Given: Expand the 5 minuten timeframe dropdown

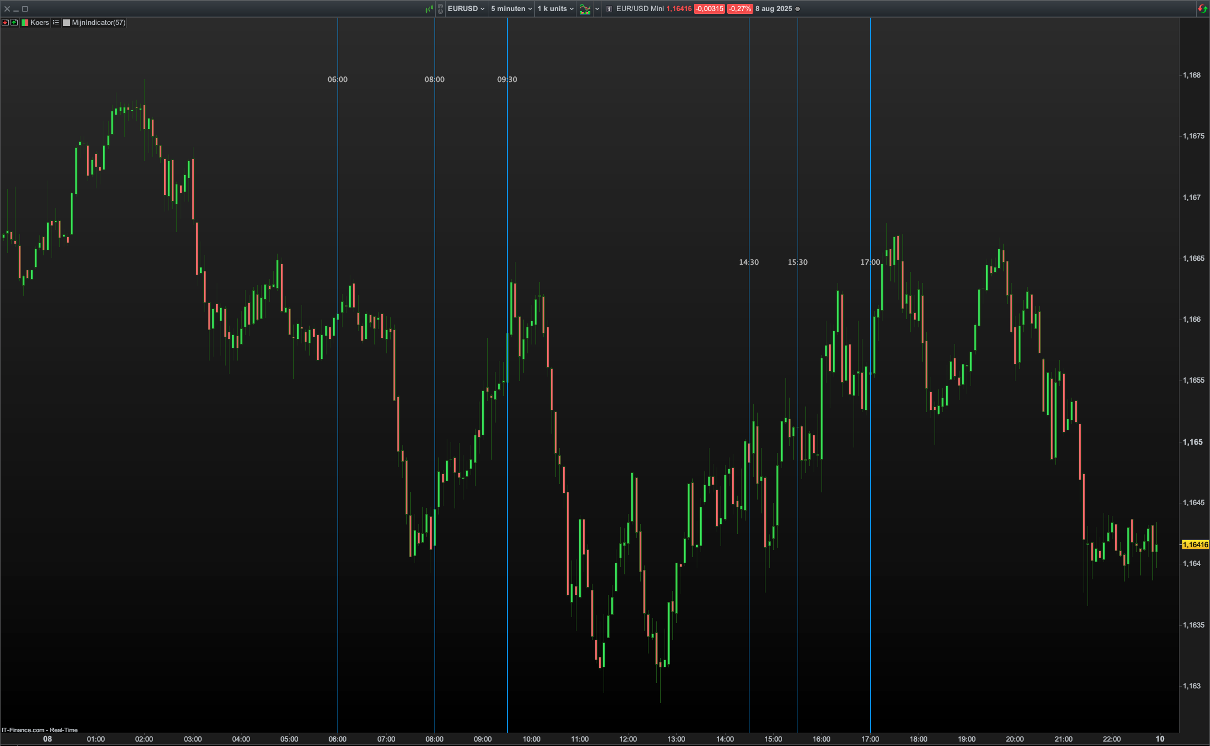Looking at the screenshot, I should [511, 9].
